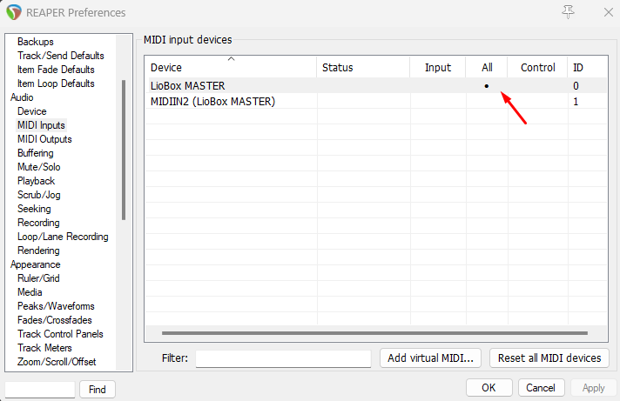
Task: Open Recording preferences
Action: 38,223
